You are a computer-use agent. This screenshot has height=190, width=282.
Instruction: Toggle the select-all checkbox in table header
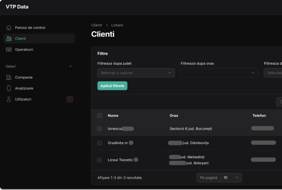tap(99, 116)
